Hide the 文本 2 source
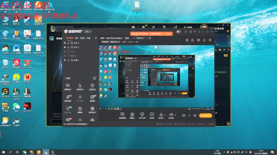This screenshot has width=277, height=155. coord(65,47)
